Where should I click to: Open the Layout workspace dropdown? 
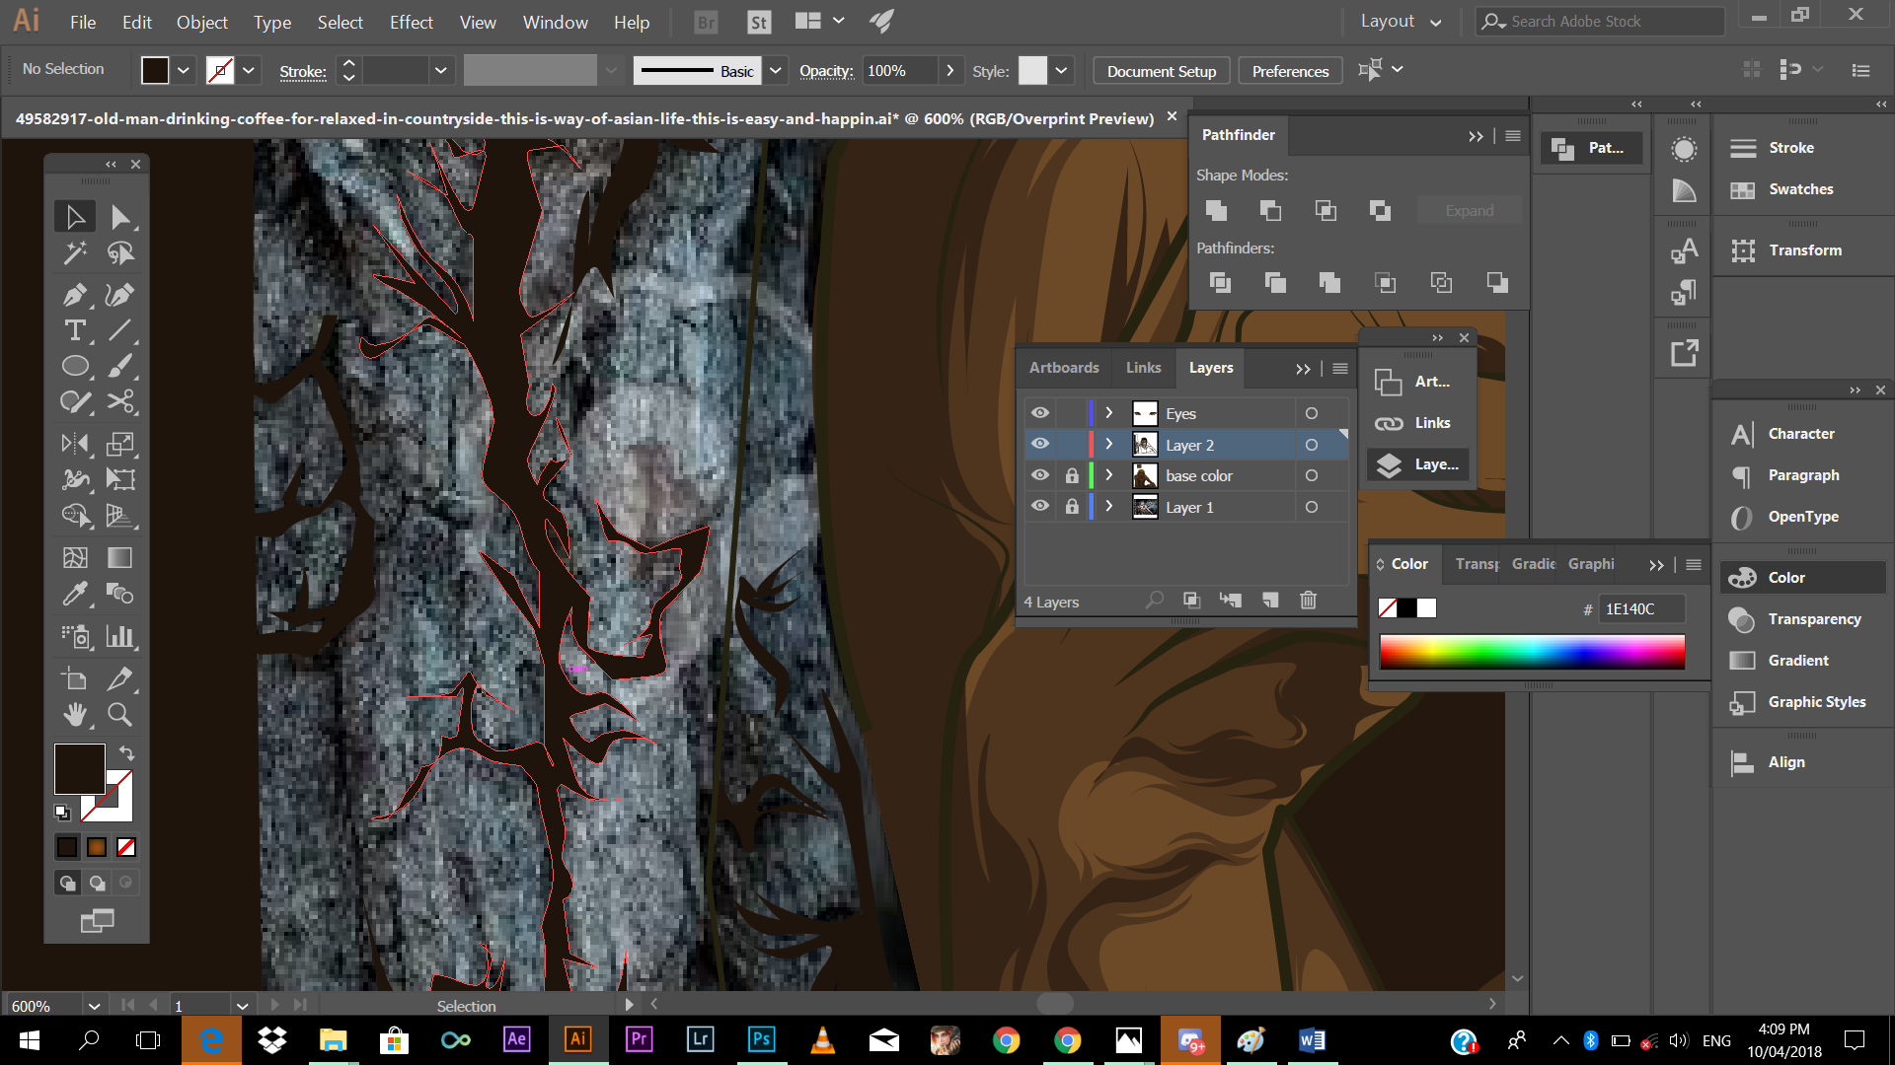[x=1401, y=22]
